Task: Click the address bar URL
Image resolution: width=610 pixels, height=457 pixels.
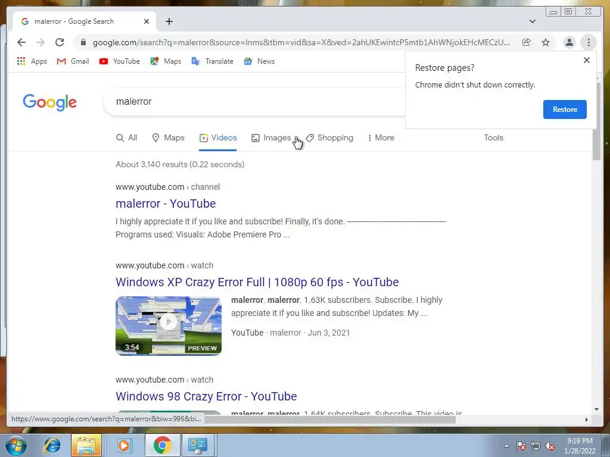Action: (x=301, y=42)
